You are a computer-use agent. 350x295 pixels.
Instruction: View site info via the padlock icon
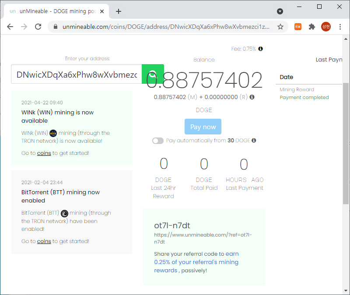(x=56, y=27)
